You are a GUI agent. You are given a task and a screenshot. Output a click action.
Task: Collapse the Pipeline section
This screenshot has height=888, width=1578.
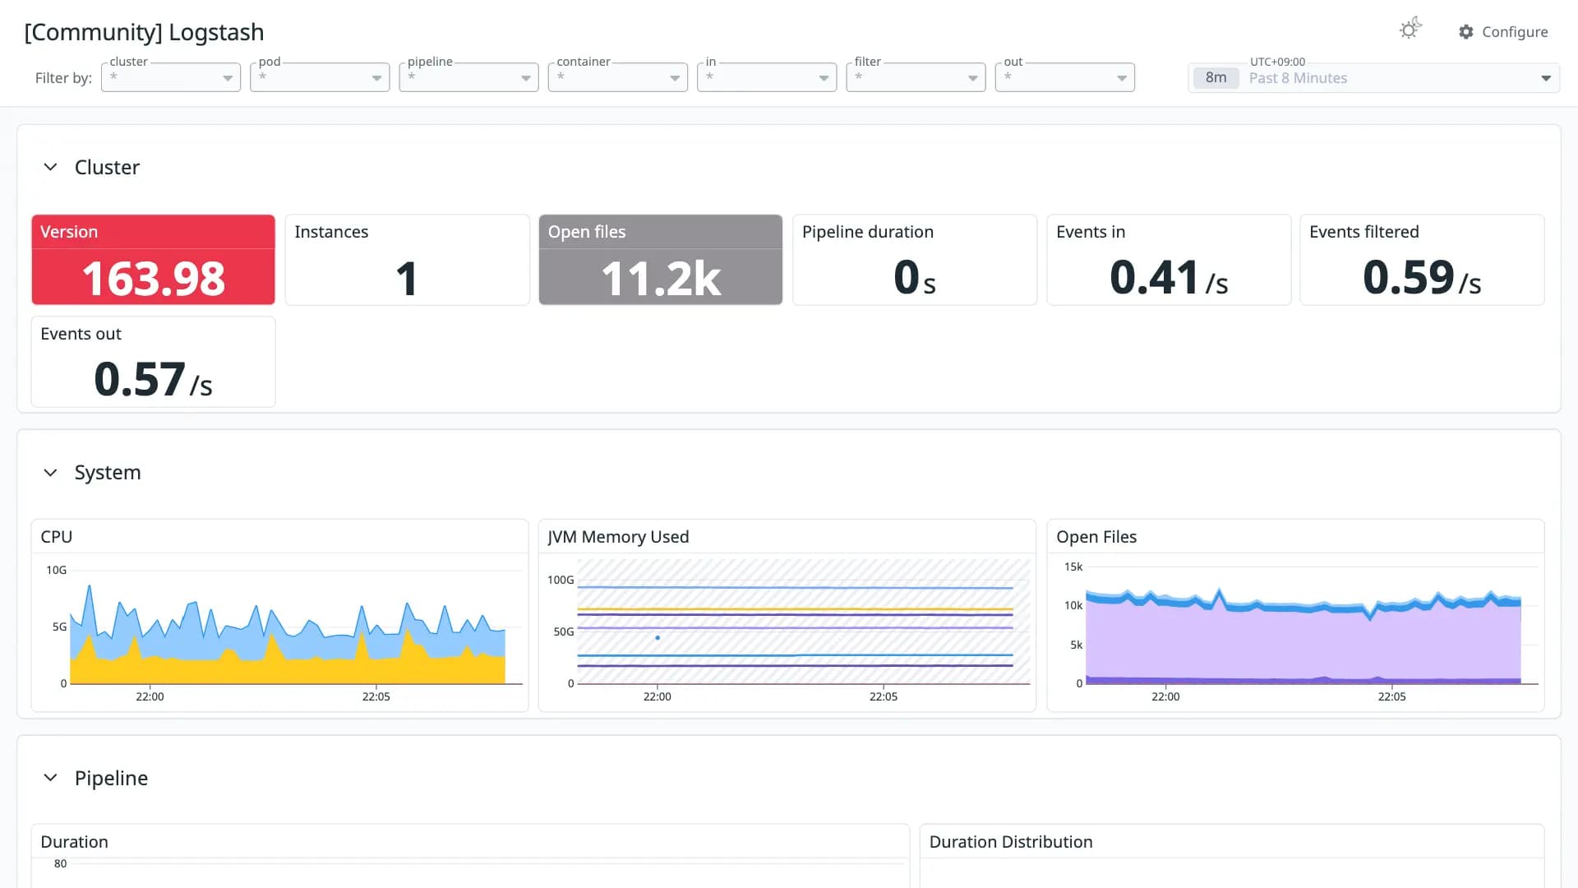(50, 778)
